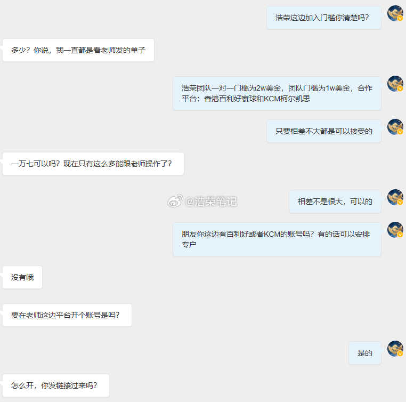Click the 是的 reply bubble
406x402 pixels.
point(365,353)
